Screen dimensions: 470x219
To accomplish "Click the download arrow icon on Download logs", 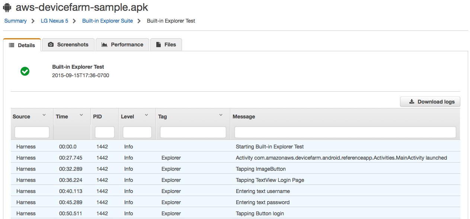I will click(412, 101).
